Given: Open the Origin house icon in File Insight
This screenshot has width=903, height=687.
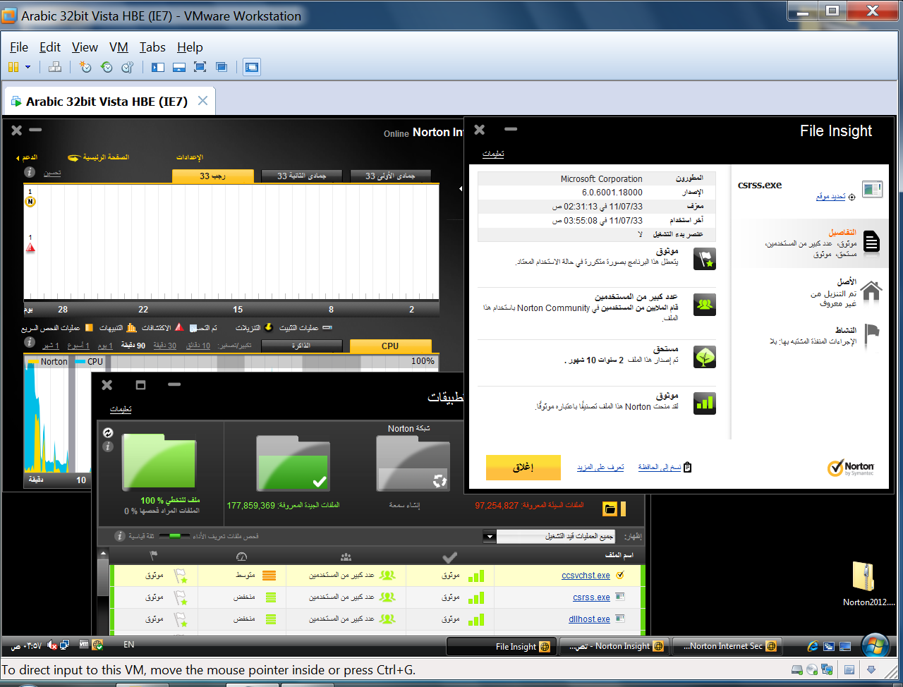Looking at the screenshot, I should coord(871,291).
